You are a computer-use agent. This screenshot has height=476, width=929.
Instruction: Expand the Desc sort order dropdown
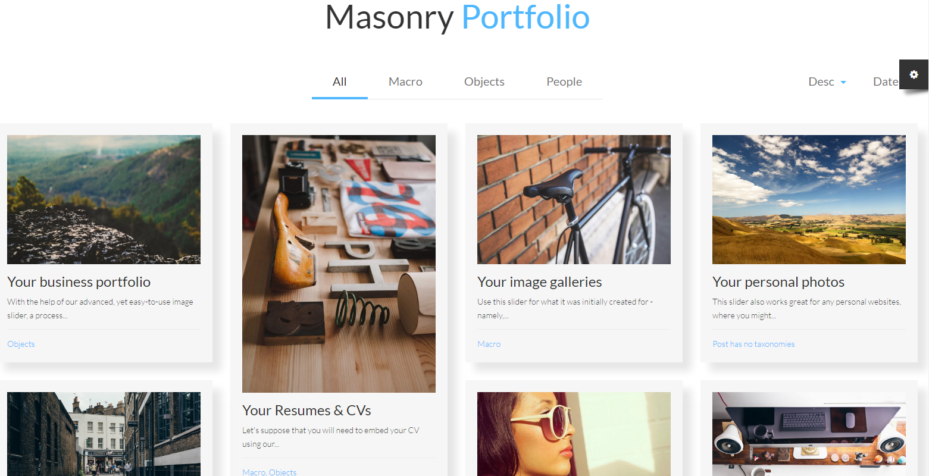(x=827, y=82)
